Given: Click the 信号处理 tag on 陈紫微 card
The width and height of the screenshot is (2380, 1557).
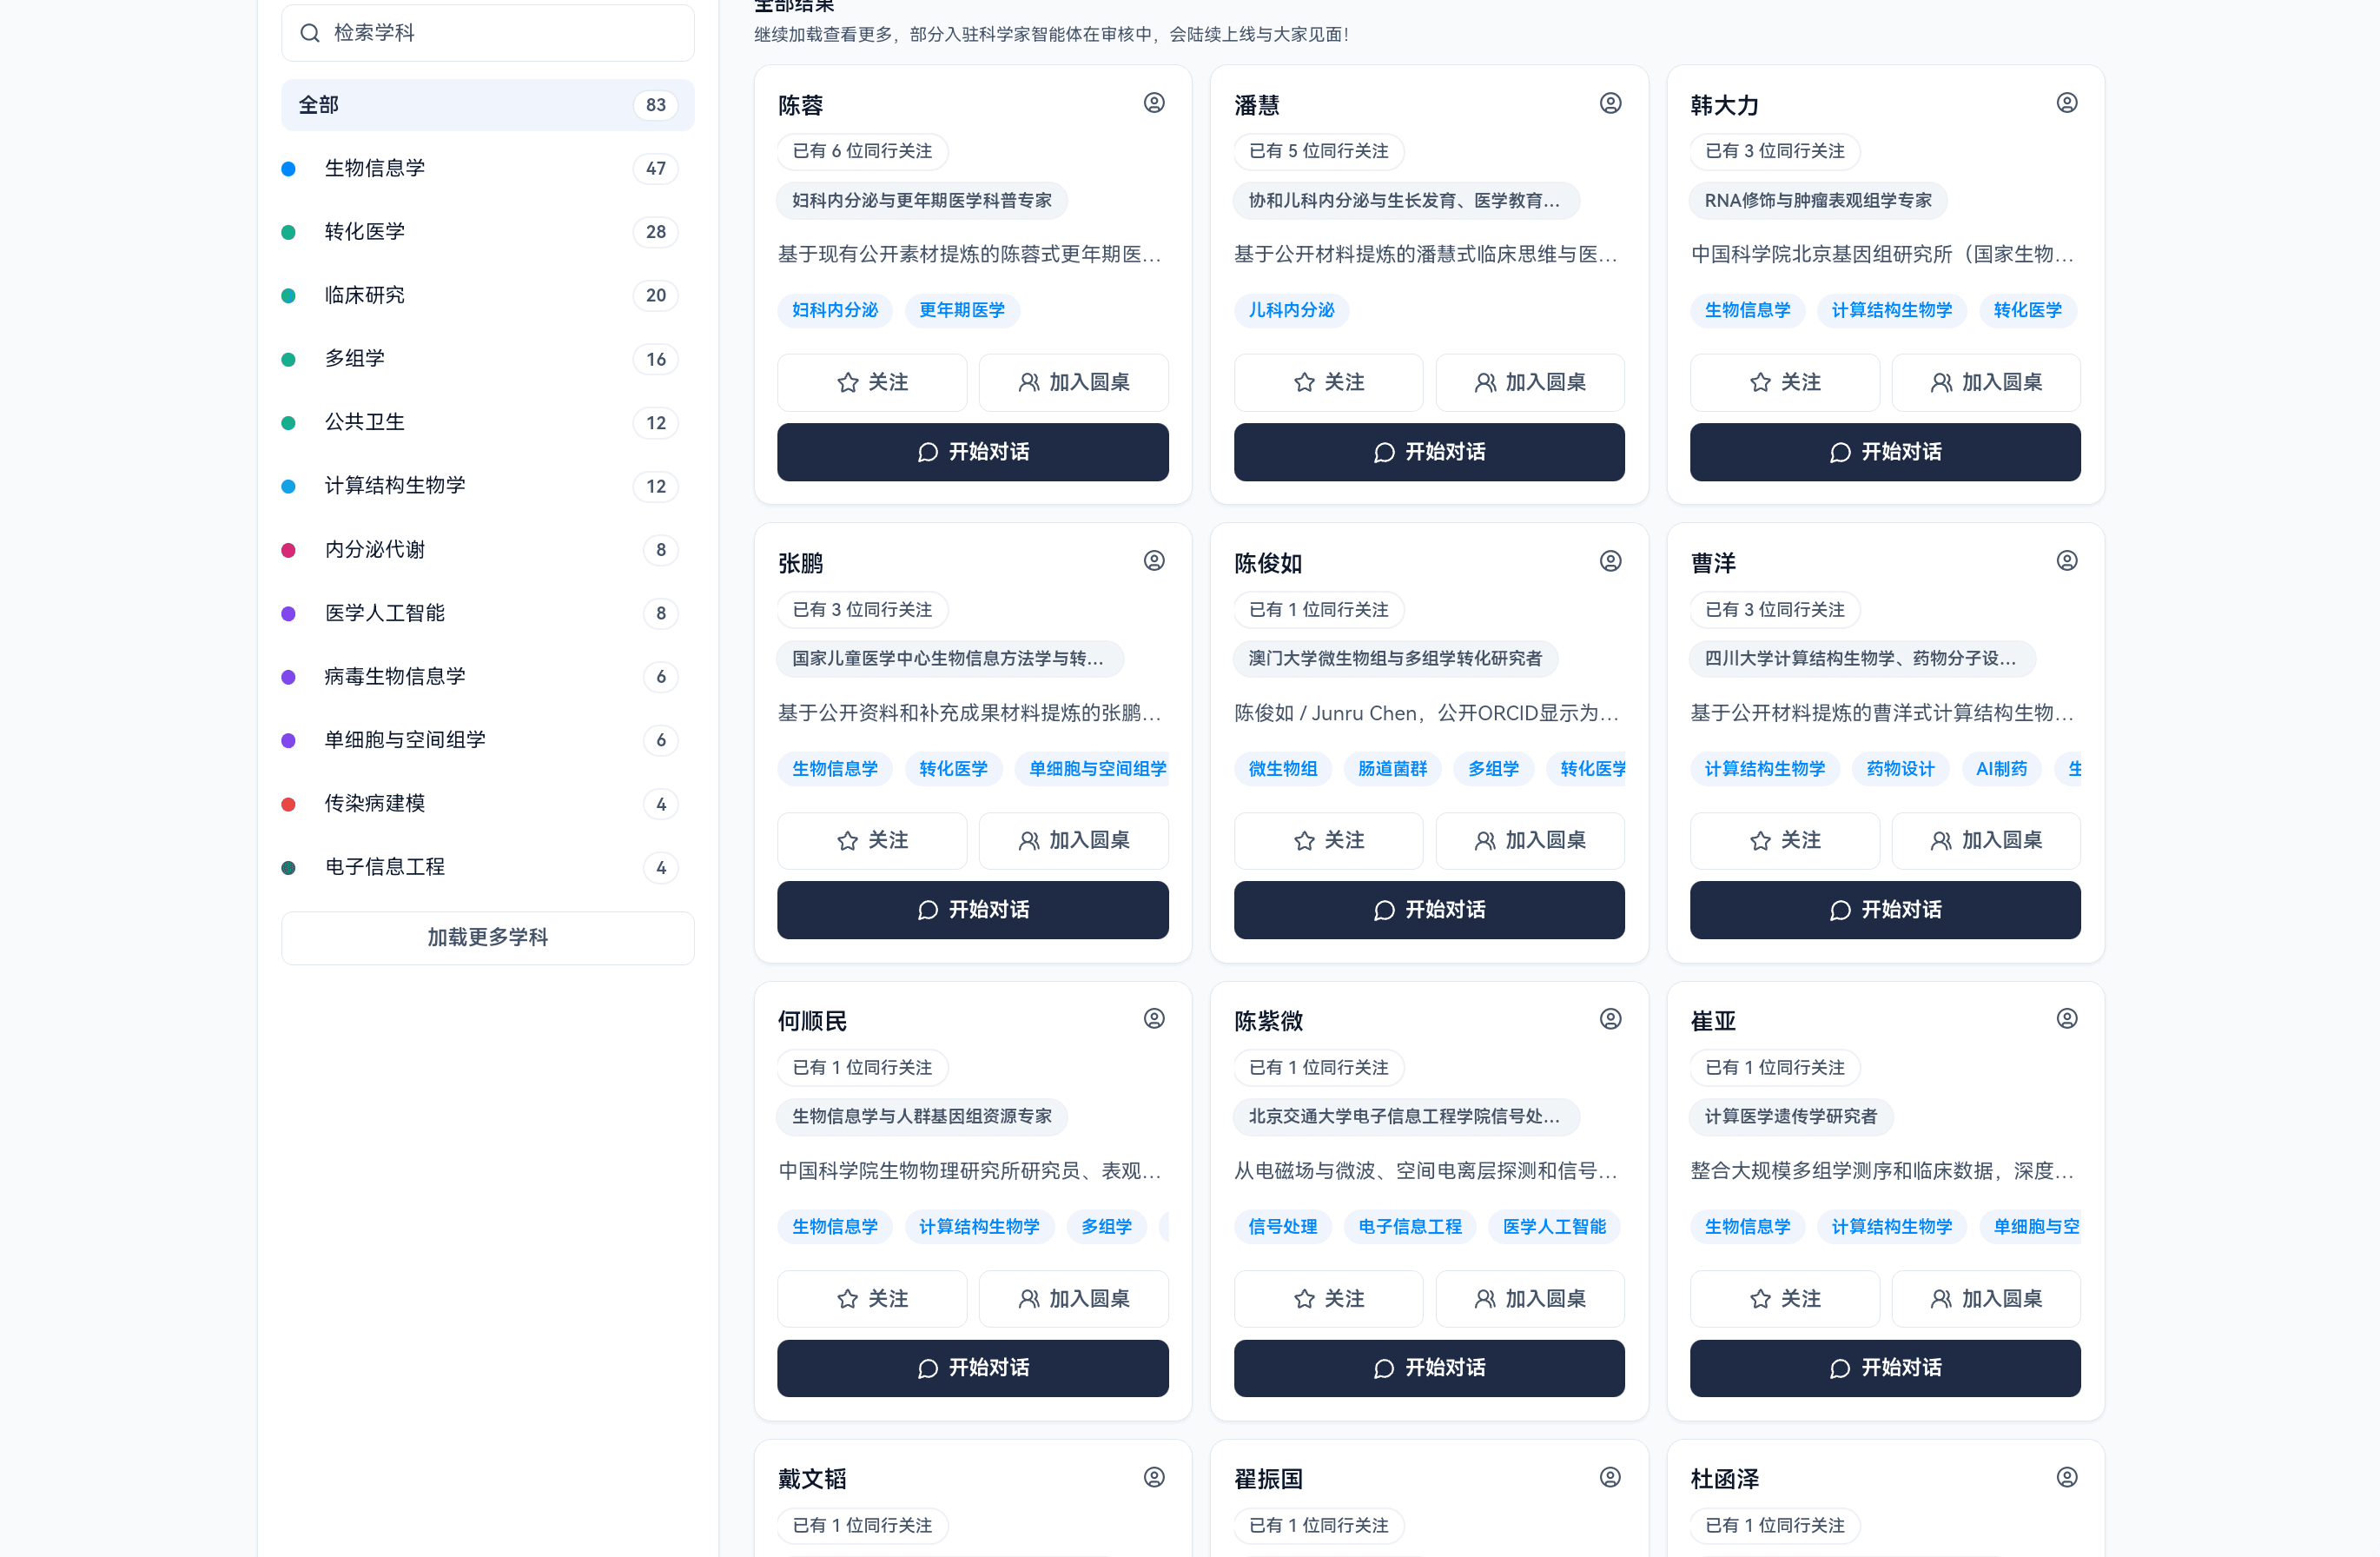Looking at the screenshot, I should (x=1282, y=1226).
